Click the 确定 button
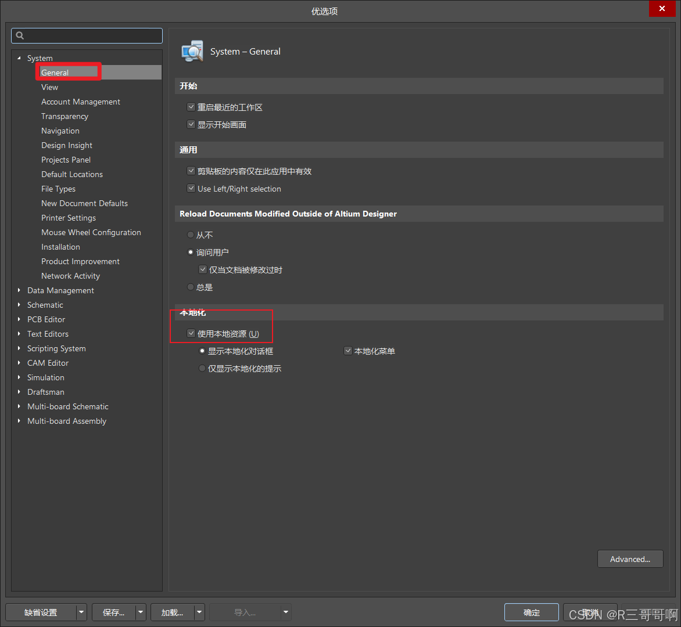681x627 pixels. point(531,612)
